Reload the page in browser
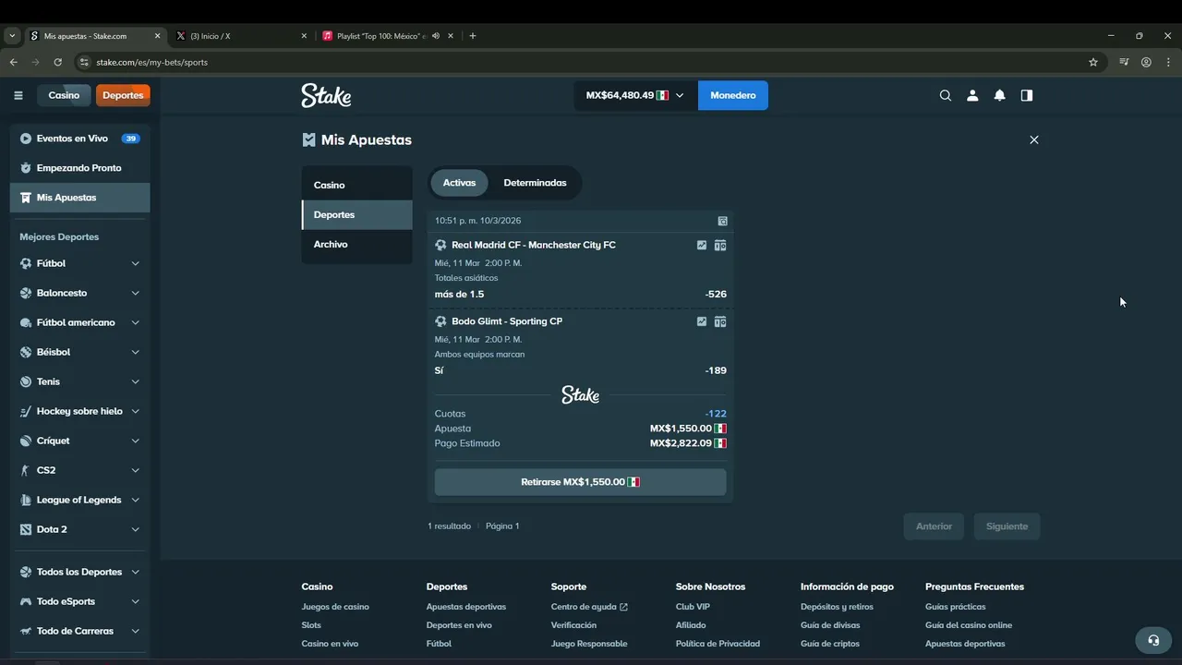The width and height of the screenshot is (1182, 665). tap(57, 62)
